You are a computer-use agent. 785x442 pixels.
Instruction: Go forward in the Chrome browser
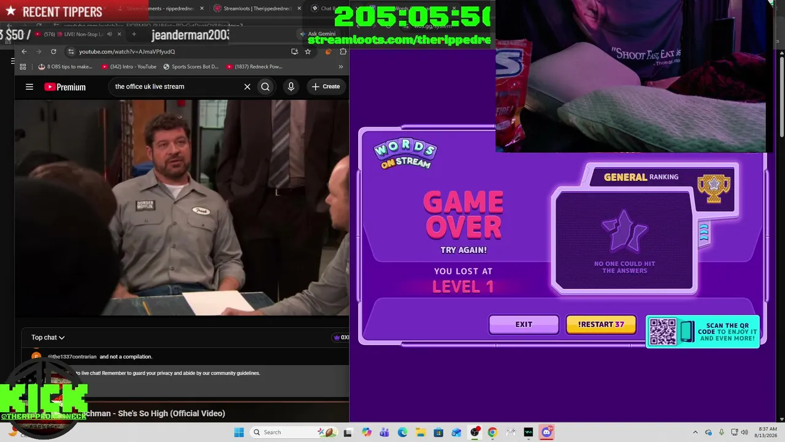[x=39, y=52]
